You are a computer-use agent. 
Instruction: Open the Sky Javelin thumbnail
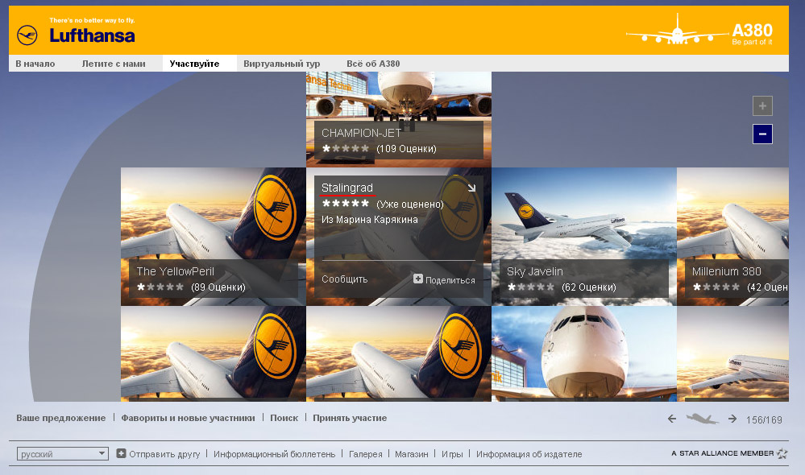[x=583, y=237]
